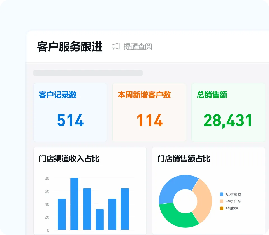The height and width of the screenshot is (235, 269).
Task: Click the megaphone reminder icon
Action: (x=115, y=46)
